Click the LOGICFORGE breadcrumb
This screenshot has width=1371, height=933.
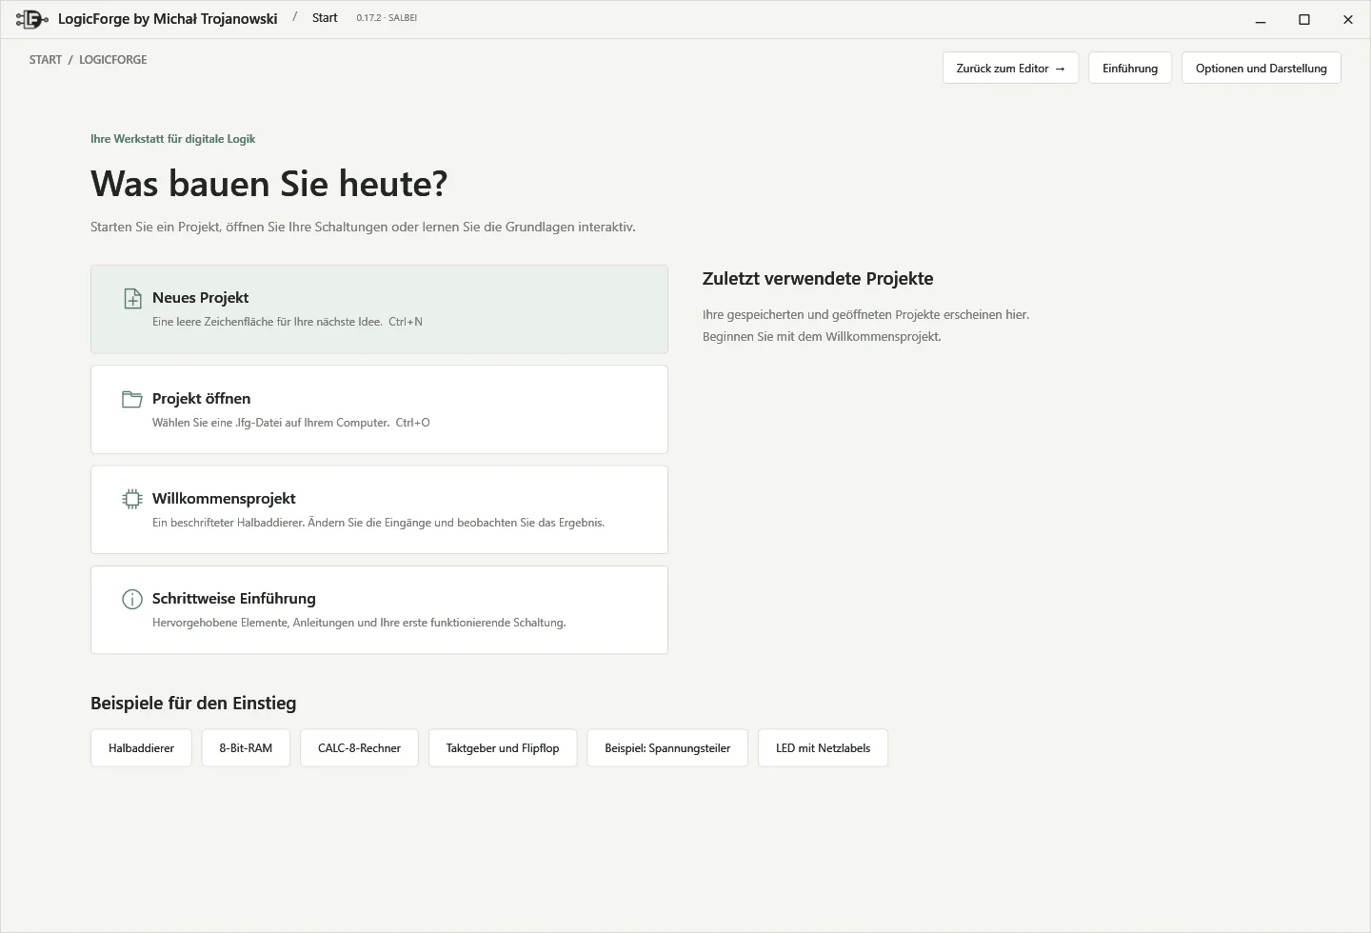(113, 60)
